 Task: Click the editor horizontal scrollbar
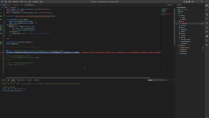(78, 78)
